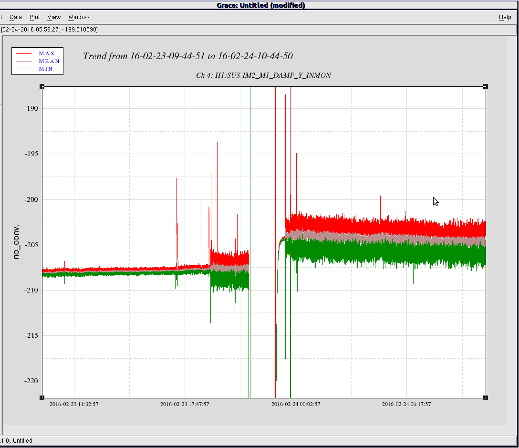The width and height of the screenshot is (519, 448).
Task: Click the x-axis label "2016-02-24 00:02:57"
Action: pyautogui.click(x=296, y=404)
